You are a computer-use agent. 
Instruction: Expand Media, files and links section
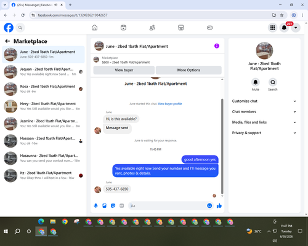(264, 122)
